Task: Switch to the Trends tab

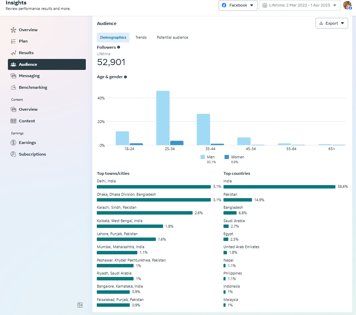Action: pyautogui.click(x=141, y=37)
